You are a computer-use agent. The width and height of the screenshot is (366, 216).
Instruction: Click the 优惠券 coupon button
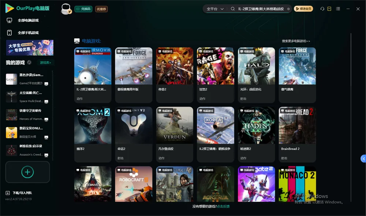101,9
